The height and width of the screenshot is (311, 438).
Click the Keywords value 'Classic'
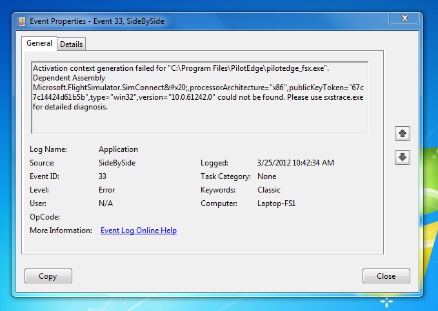(x=268, y=190)
